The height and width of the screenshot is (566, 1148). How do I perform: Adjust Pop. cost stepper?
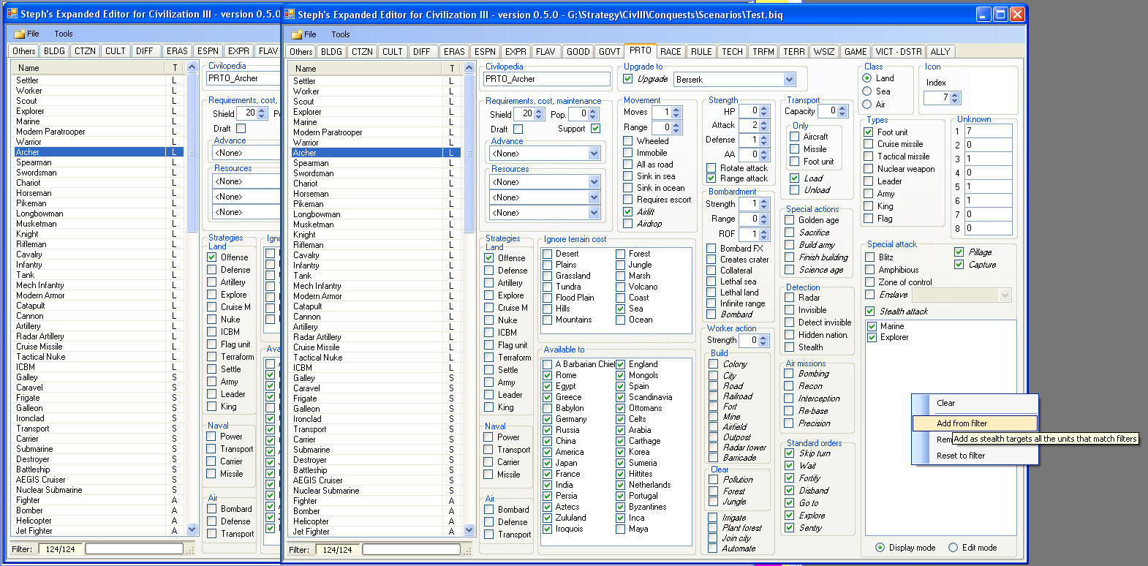click(593, 114)
